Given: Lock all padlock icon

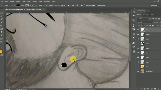Looking at the screenshot, I should 153,25.
